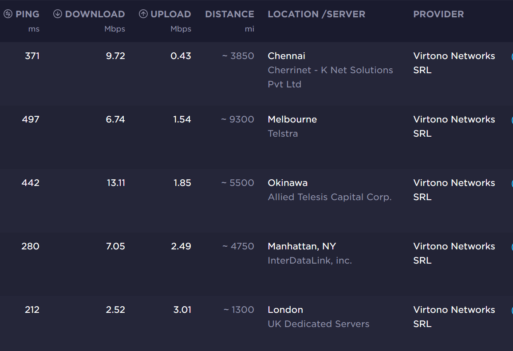Screen dimensions: 513x351
Task: Select the Chennai location entry
Action: (286, 56)
